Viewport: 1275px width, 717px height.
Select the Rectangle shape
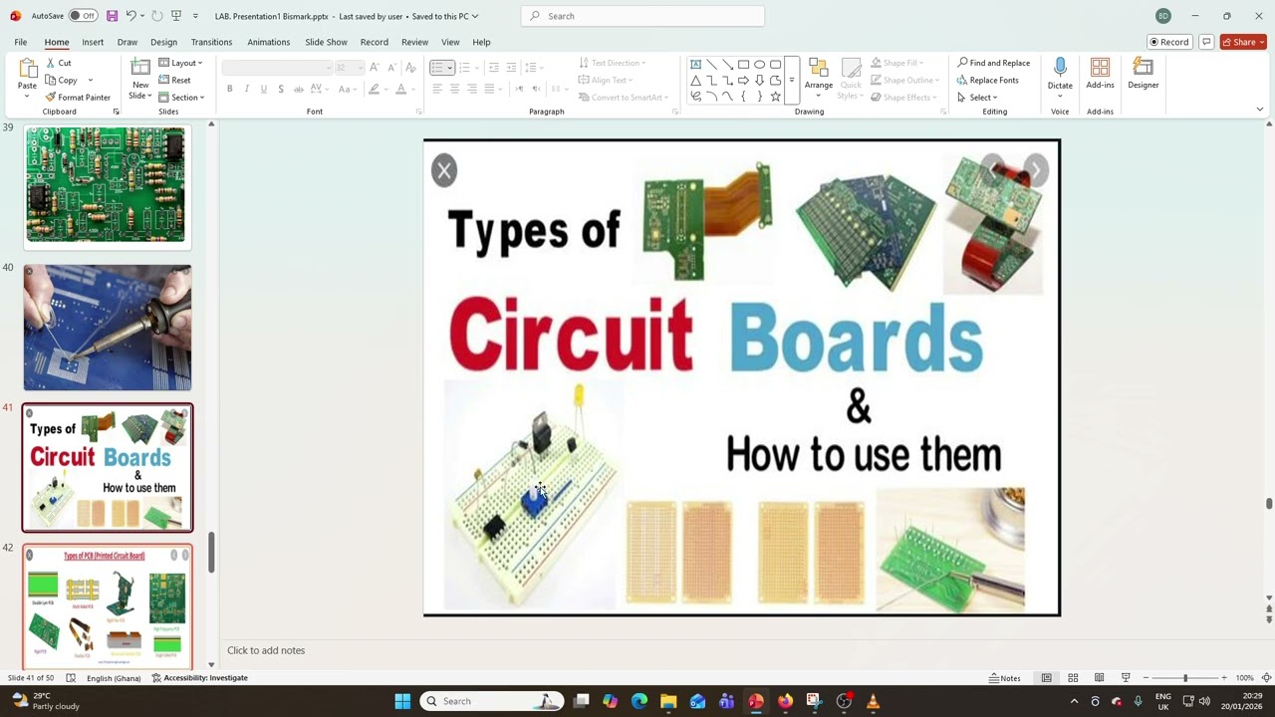pyautogui.click(x=743, y=65)
